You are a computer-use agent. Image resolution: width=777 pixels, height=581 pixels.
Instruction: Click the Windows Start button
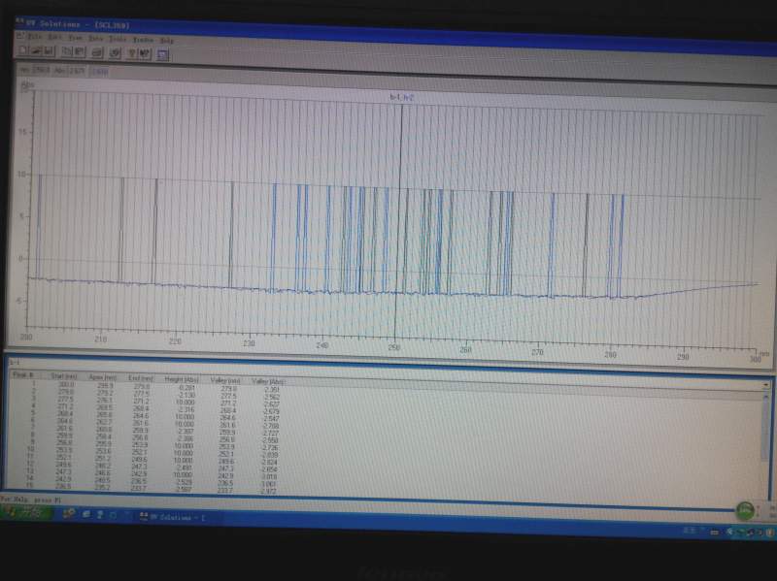[x=26, y=512]
